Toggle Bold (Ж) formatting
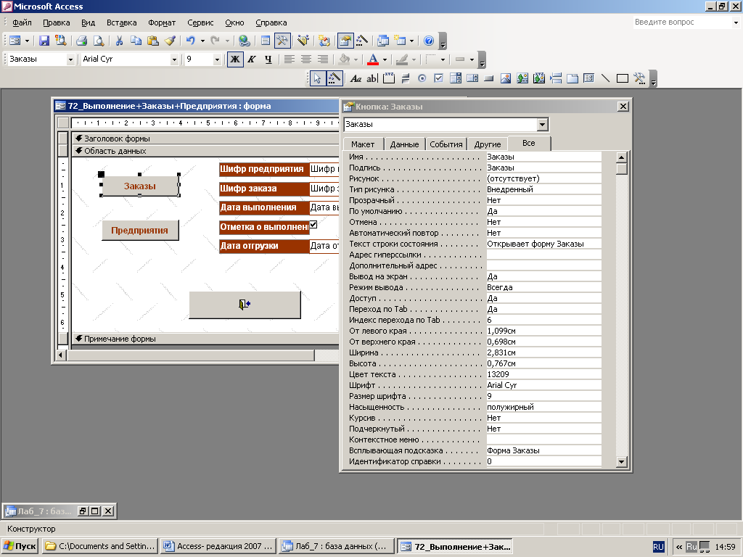Screen dimensions: 743x557 pyautogui.click(x=235, y=59)
